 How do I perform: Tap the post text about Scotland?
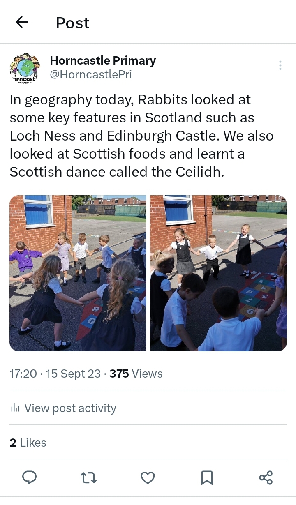click(142, 136)
